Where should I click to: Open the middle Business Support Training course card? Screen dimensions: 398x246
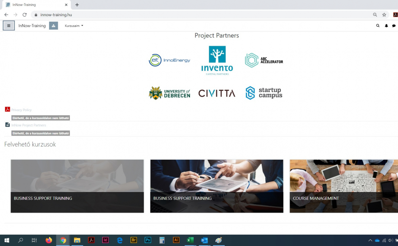217,186
